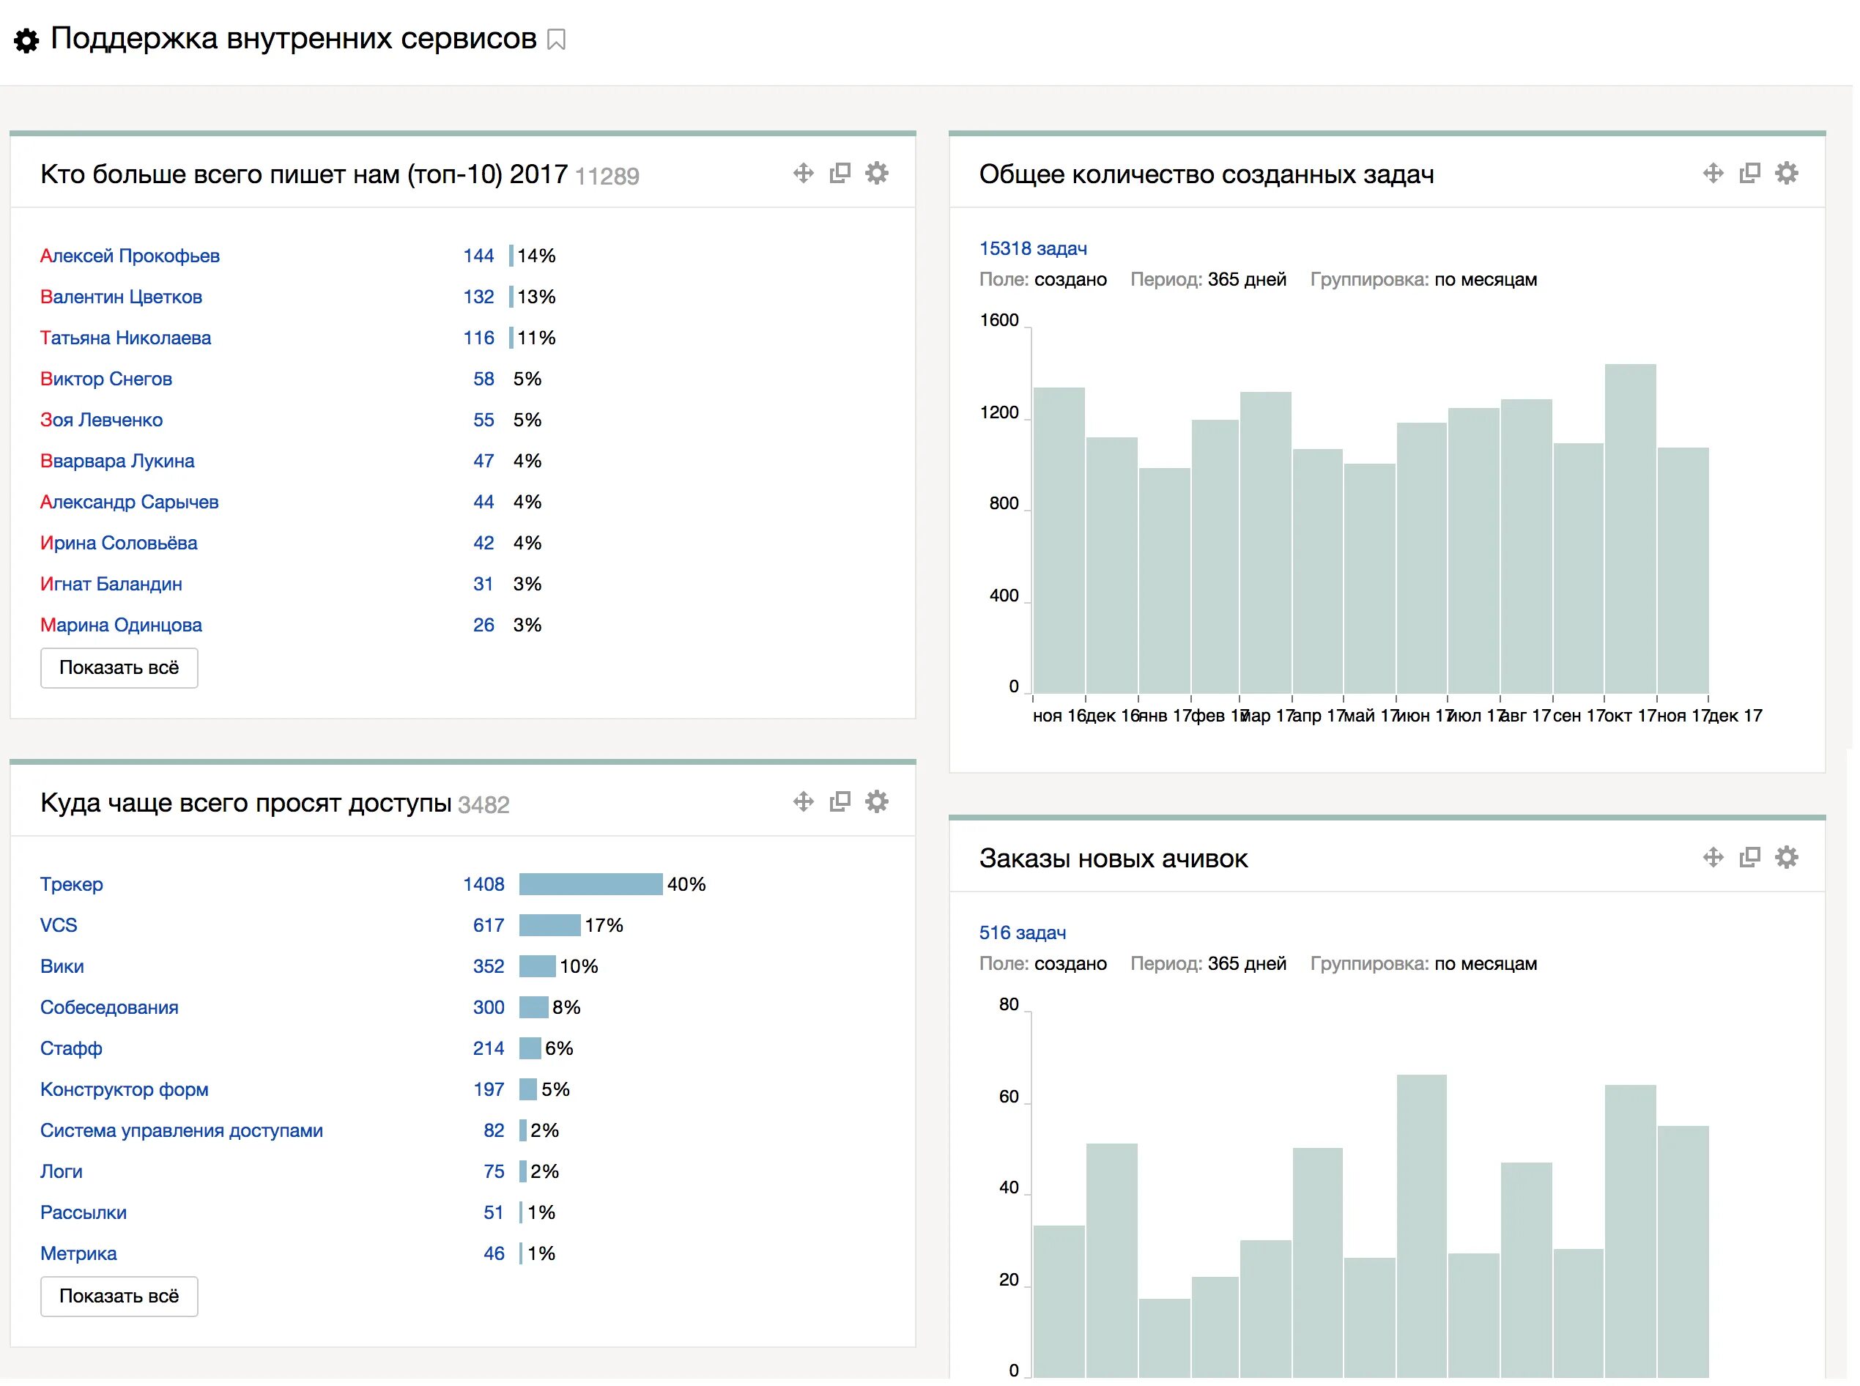Show all entries in access-requests widget

click(119, 1297)
